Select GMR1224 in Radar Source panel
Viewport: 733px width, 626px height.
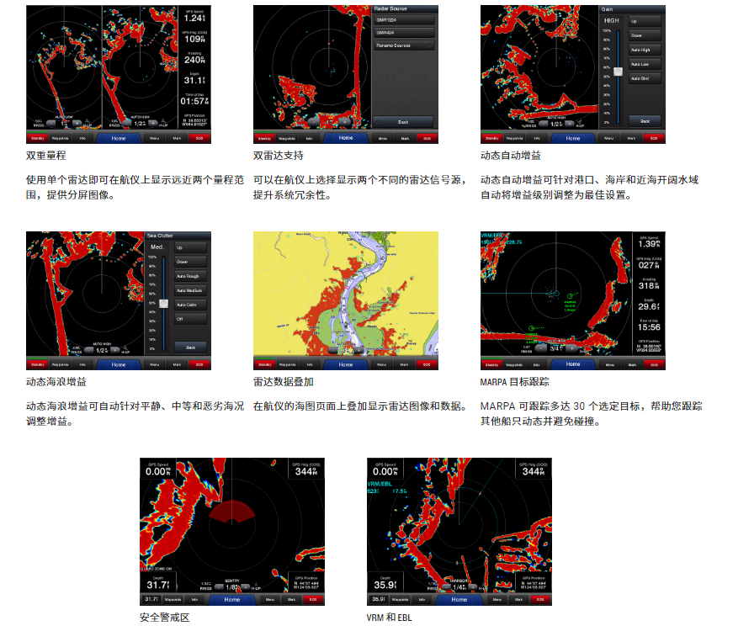[403, 19]
